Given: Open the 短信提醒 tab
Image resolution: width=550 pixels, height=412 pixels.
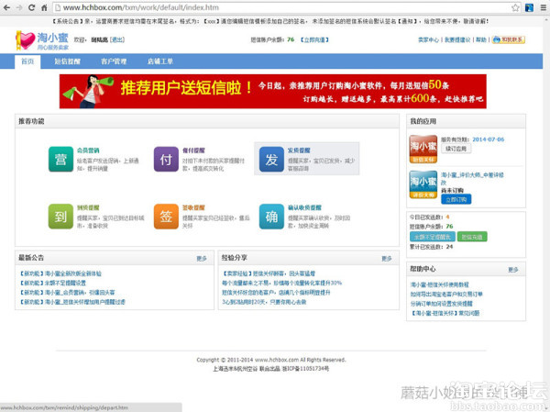Looking at the screenshot, I should point(67,61).
